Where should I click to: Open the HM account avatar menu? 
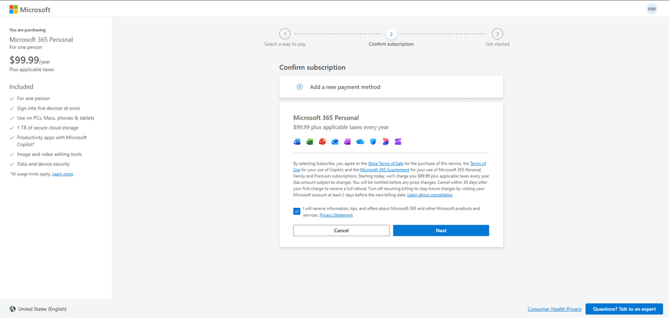652,9
